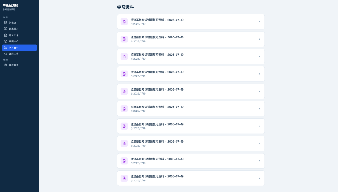Open the second 经济基础知识错题复习资料 title
The image size is (338, 192).
[157, 37]
